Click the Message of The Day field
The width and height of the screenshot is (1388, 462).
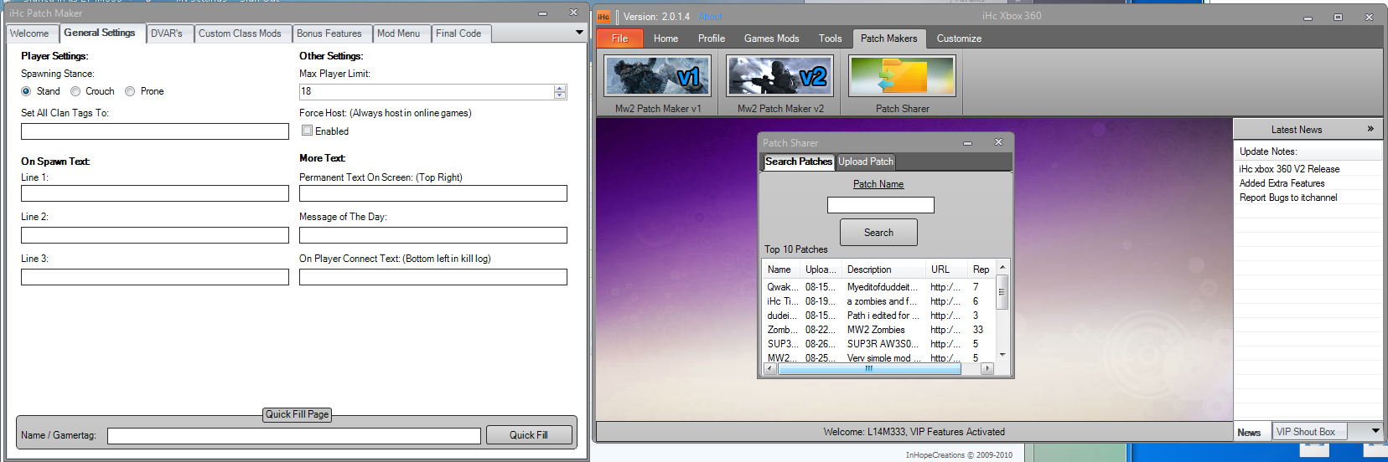click(x=433, y=235)
